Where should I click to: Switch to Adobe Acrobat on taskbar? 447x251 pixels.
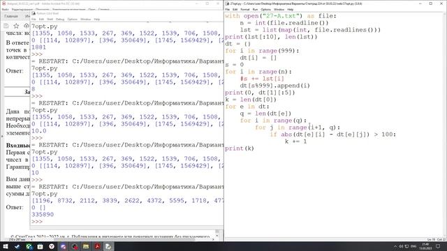click(97, 246)
